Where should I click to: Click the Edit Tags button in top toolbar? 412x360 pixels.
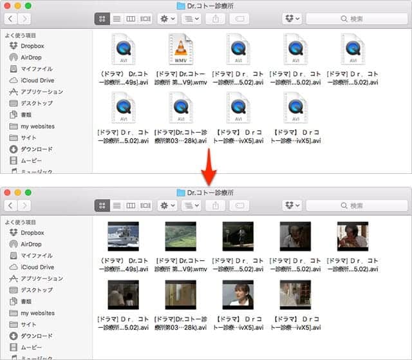coord(239,19)
